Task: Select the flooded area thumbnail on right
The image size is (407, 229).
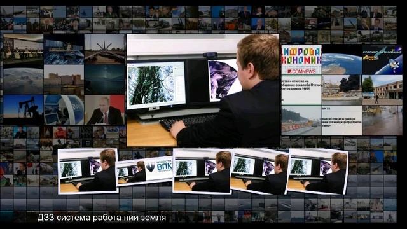Action: 382,120
